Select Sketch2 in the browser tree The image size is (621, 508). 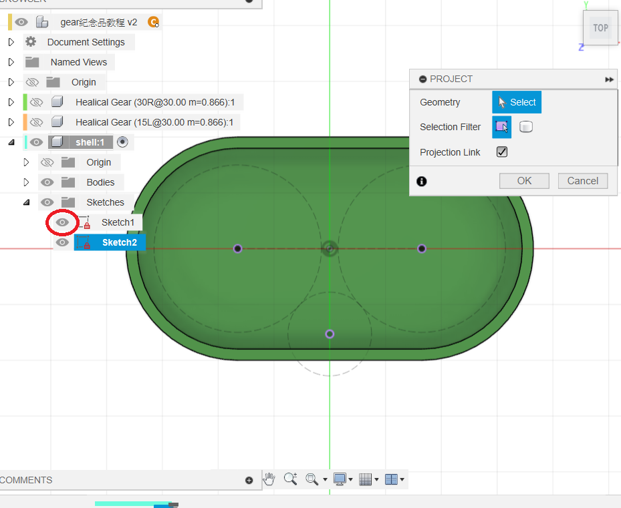tap(119, 242)
